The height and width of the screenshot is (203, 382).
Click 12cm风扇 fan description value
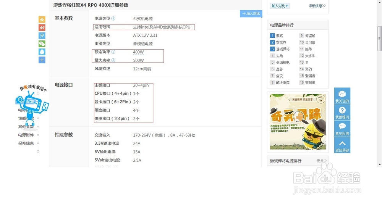[x=142, y=69]
